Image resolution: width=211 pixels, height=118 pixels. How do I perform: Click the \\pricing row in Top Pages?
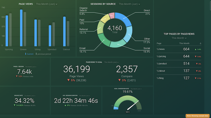179,57
